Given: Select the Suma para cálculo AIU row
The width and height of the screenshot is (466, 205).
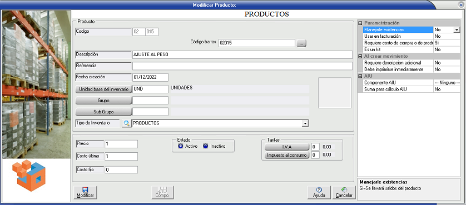Looking at the screenshot, I should click(x=412, y=89).
